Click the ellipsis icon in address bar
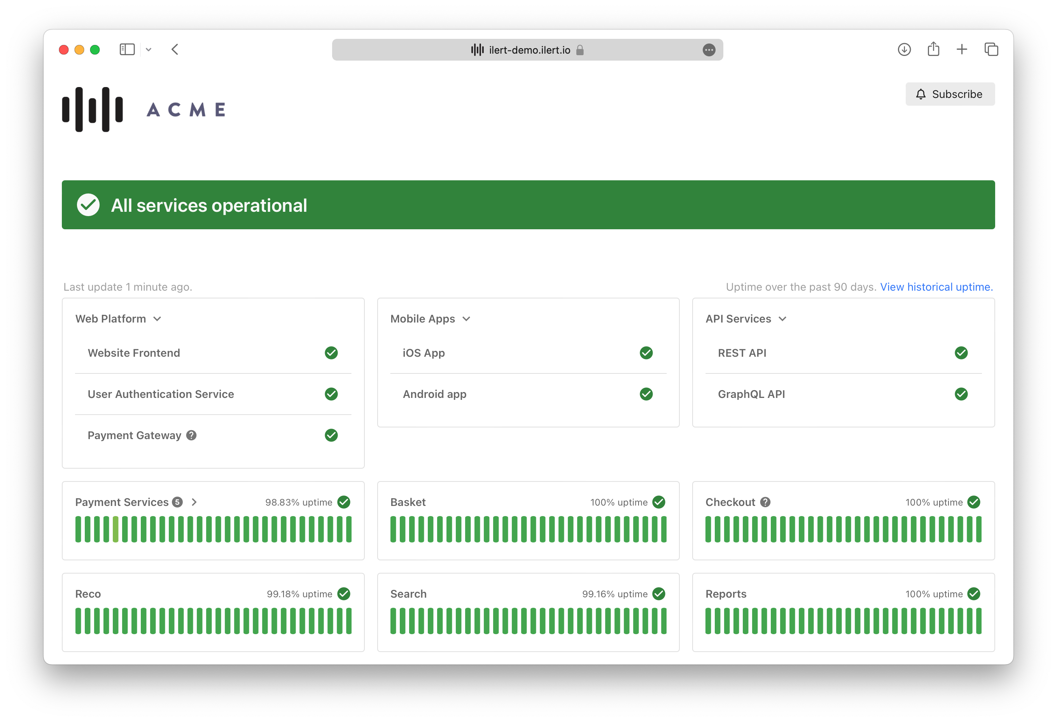1057x722 pixels. (x=709, y=50)
